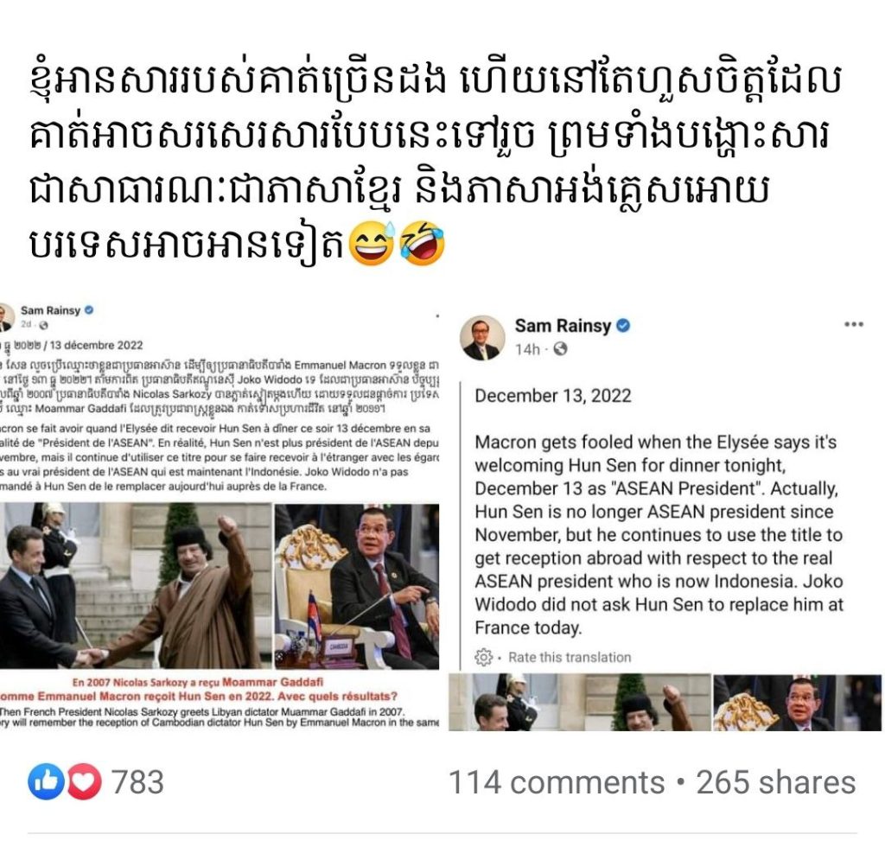Open the Rate this translation link
This screenshot has width=885, height=841.
click(x=570, y=658)
